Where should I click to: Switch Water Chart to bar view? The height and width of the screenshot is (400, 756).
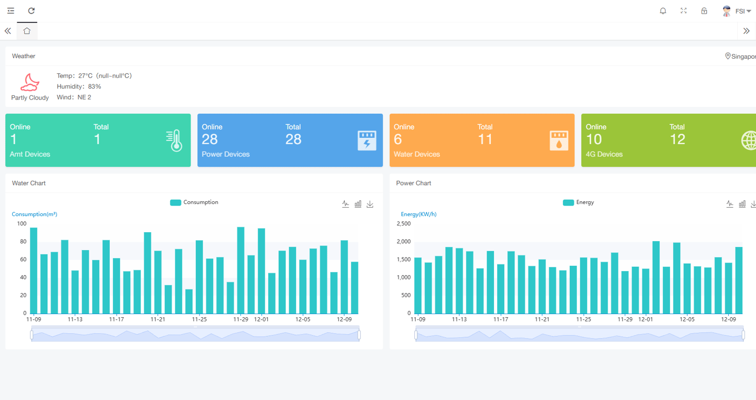tap(358, 204)
